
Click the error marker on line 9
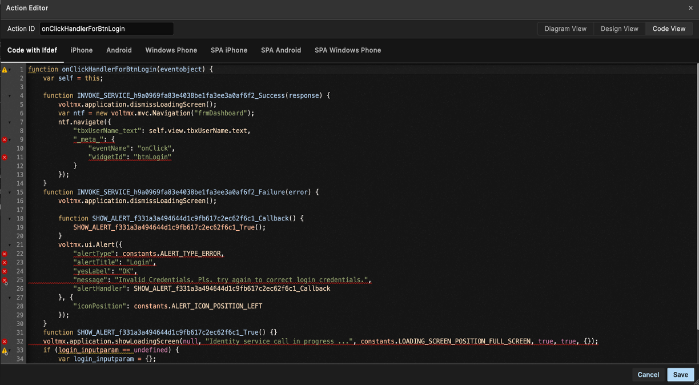[5, 139]
